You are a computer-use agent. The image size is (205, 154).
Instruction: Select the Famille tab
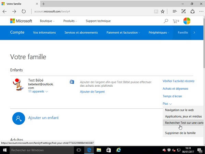coord(183,33)
